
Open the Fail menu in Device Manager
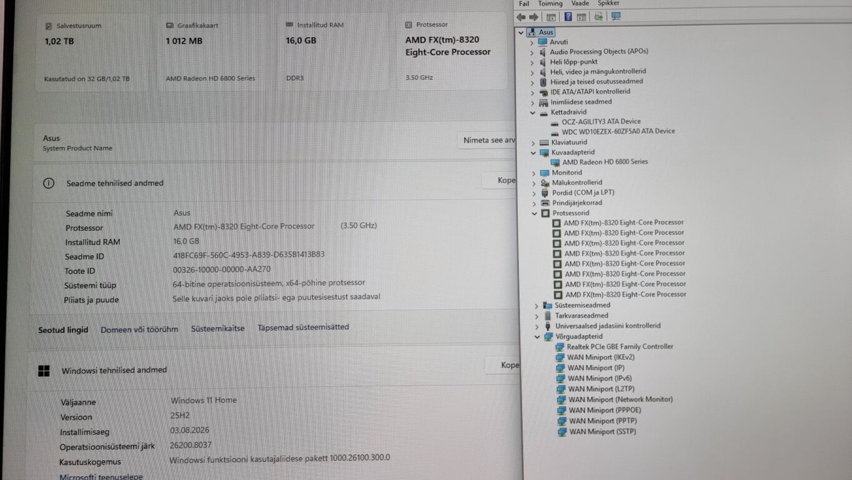[524, 4]
